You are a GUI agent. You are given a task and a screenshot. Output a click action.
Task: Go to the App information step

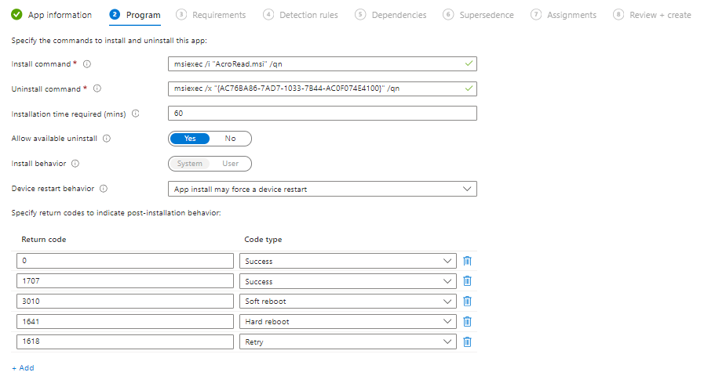52,15
